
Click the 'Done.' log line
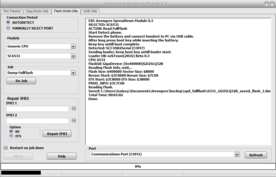[x=93, y=99]
